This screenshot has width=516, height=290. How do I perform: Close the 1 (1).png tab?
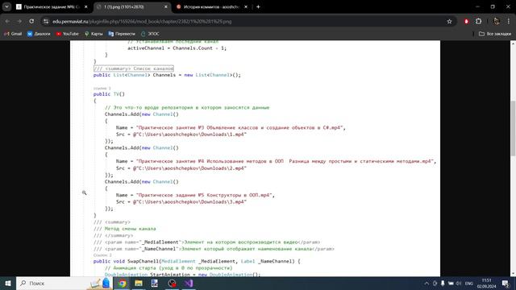[x=165, y=6]
